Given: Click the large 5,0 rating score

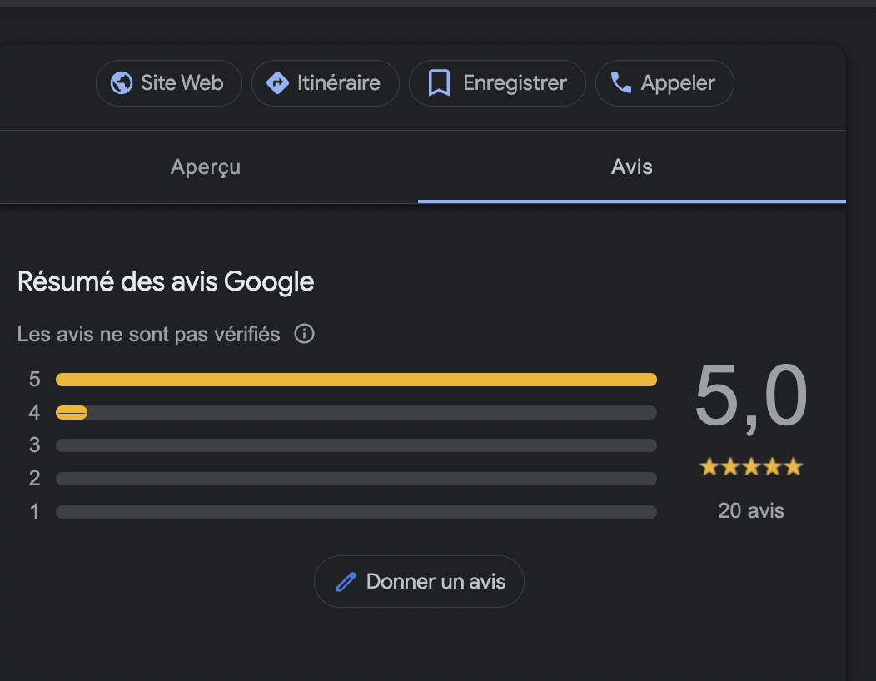Looking at the screenshot, I should coord(750,397).
